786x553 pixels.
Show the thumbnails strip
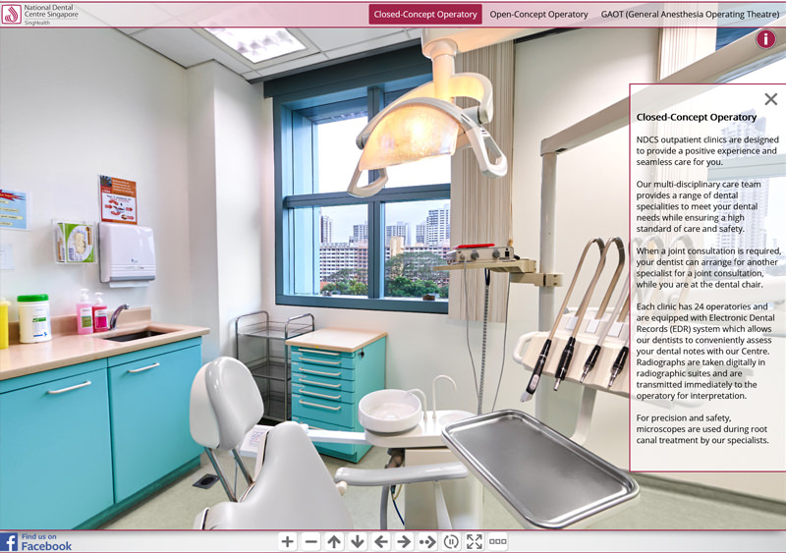(498, 541)
